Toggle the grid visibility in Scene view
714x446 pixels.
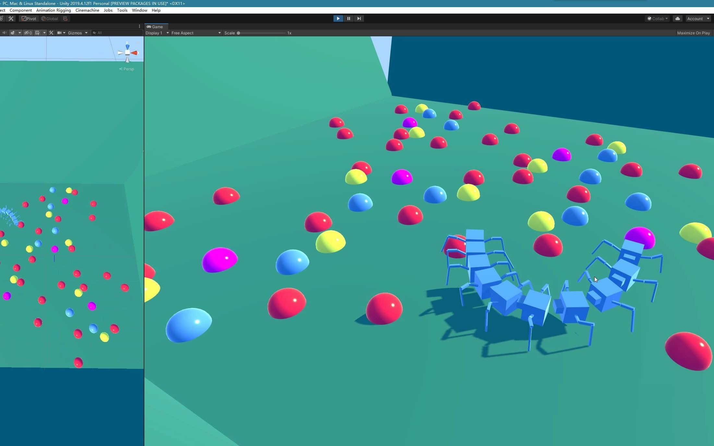click(37, 32)
